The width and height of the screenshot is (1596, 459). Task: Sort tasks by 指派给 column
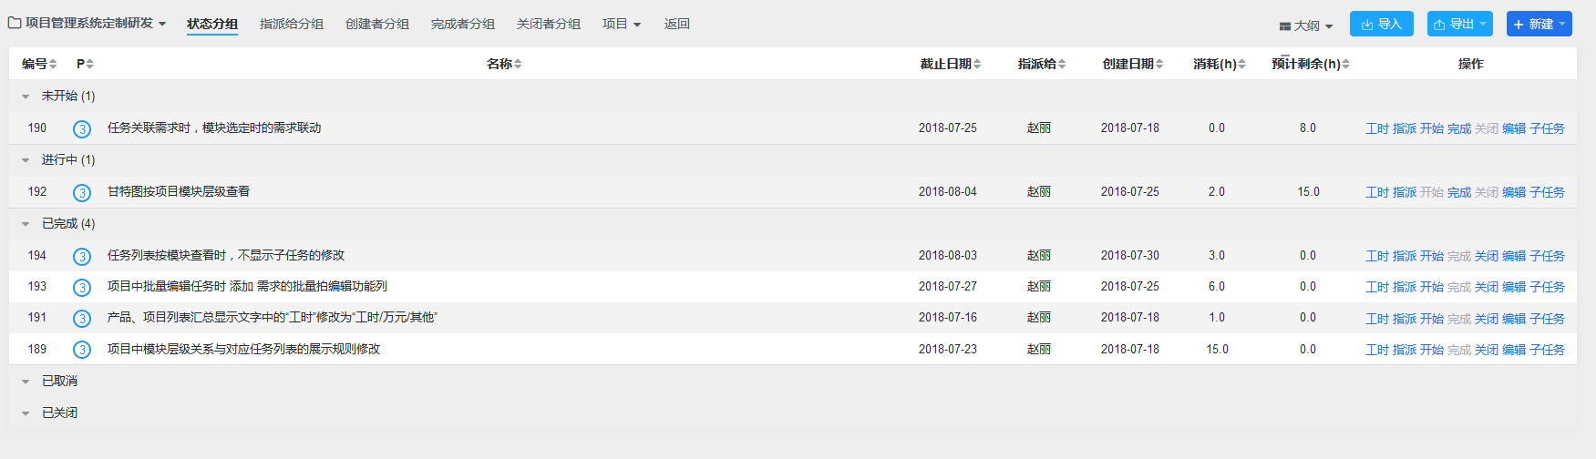click(1041, 64)
